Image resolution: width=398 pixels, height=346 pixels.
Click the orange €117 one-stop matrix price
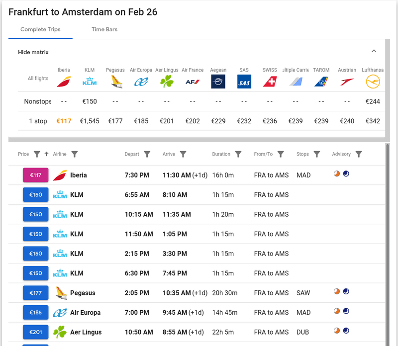(64, 121)
